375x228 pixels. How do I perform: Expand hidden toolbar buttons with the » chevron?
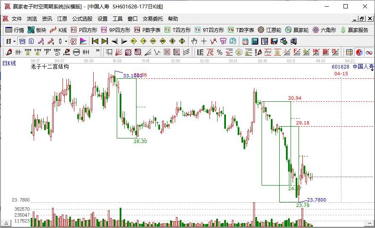(x=97, y=50)
